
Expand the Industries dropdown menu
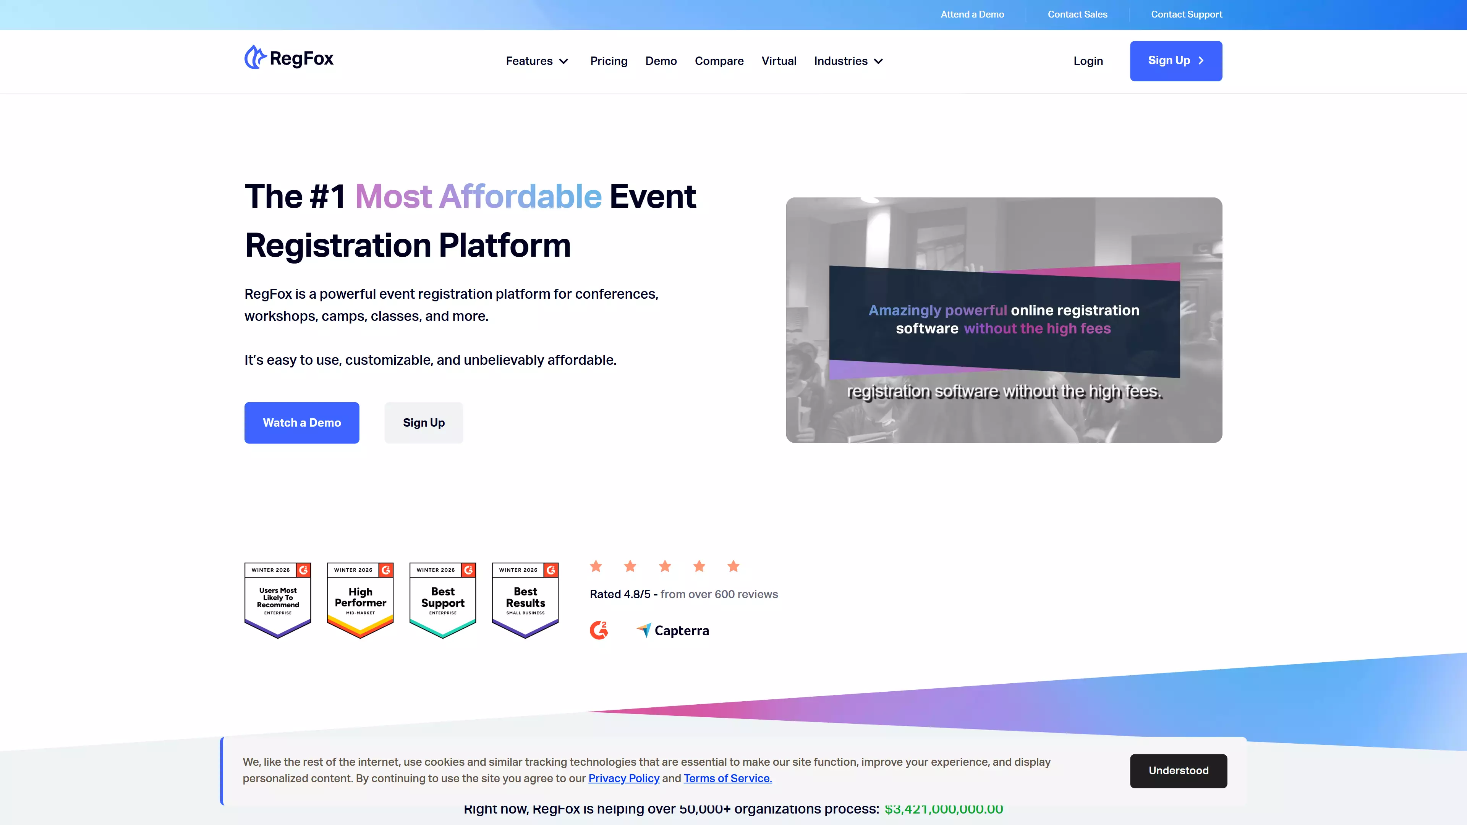[848, 61]
